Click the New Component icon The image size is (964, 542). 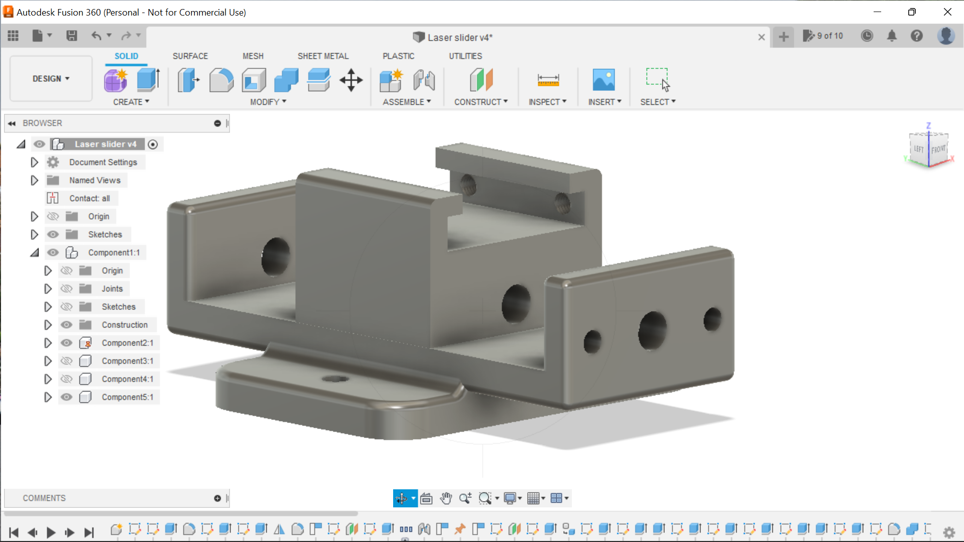(x=391, y=80)
